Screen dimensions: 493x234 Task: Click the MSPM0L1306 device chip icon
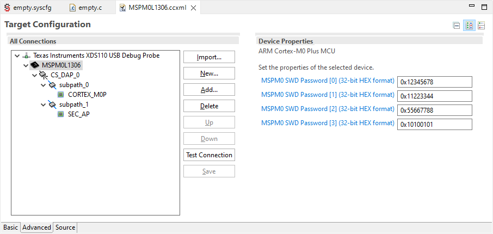[x=35, y=65]
